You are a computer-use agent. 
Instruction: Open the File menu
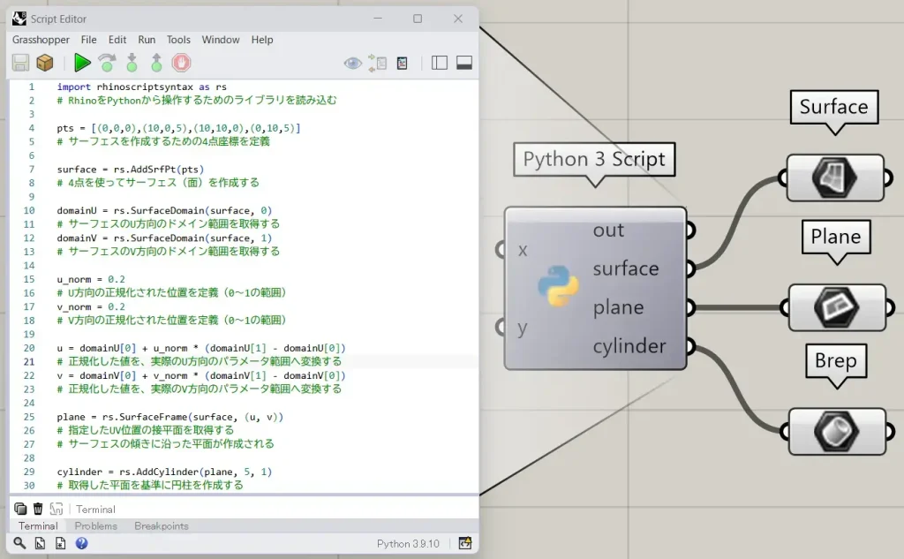pyautogui.click(x=89, y=40)
